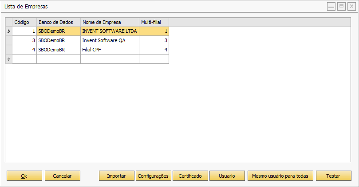Click the Multi-filial column header
Image resolution: width=359 pixels, height=187 pixels.
tap(154, 22)
